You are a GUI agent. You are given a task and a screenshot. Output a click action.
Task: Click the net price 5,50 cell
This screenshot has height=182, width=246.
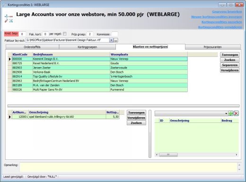click(113, 117)
